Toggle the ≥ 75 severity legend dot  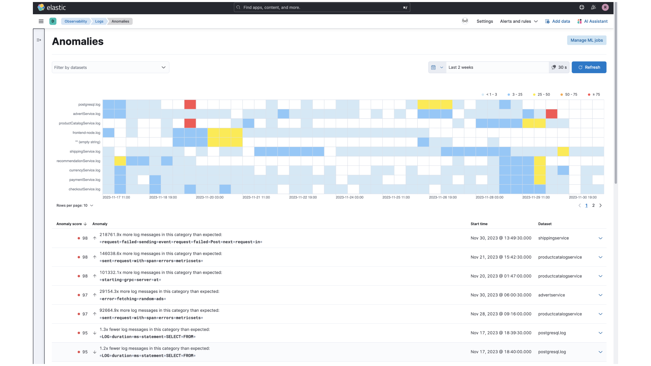point(589,94)
